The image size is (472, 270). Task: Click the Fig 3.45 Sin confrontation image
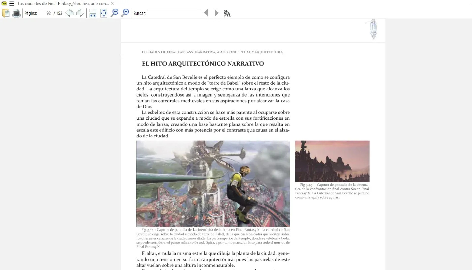pos(332,161)
